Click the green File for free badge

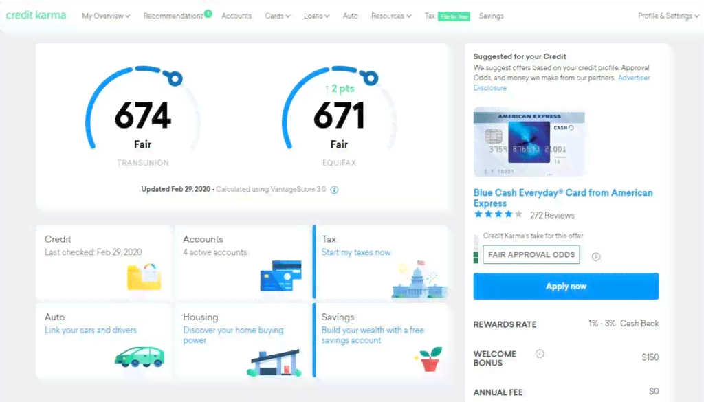454,16
